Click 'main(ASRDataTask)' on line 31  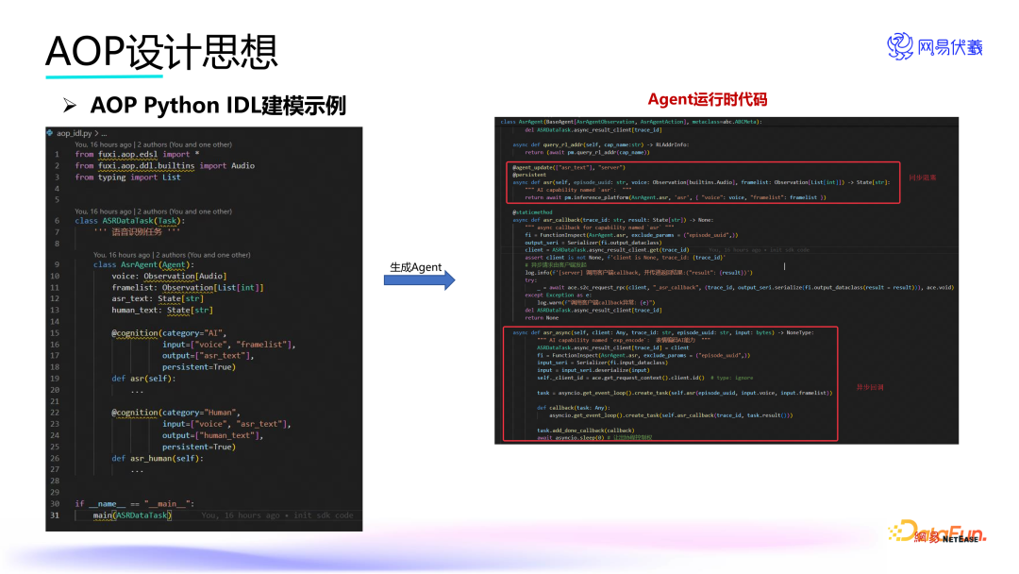point(133,515)
